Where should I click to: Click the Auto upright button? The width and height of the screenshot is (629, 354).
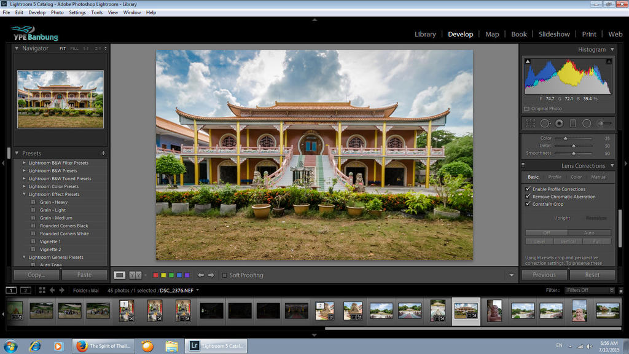(x=589, y=233)
